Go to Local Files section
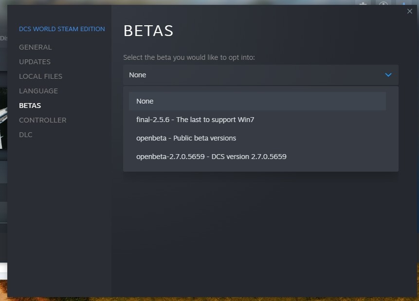Screen dimensions: 419x301 [40, 76]
